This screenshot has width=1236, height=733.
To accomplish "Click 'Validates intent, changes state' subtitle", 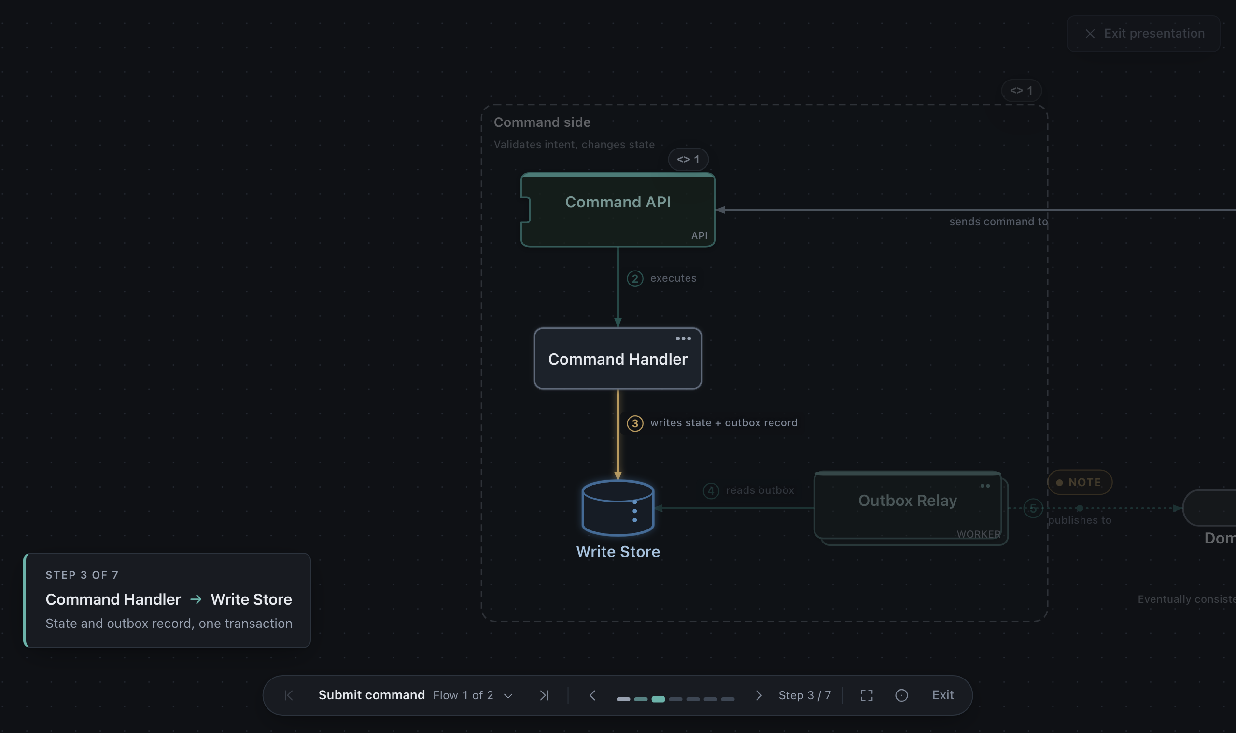I will coord(574,144).
